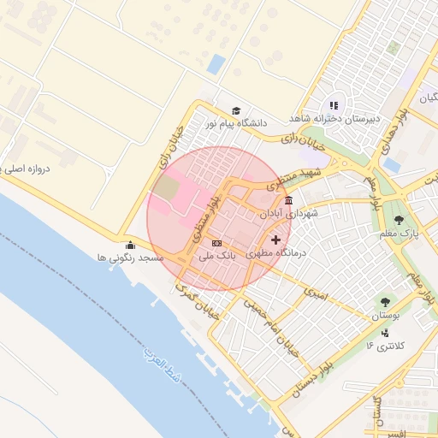Select the بلوار دهقان street label

click(395, 132)
